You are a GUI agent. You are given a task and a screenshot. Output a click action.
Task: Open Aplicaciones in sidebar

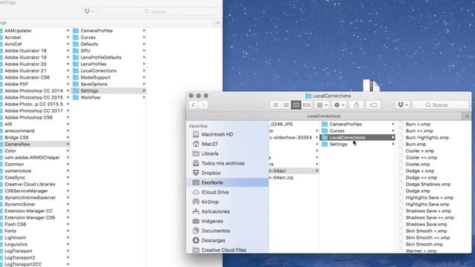[215, 211]
